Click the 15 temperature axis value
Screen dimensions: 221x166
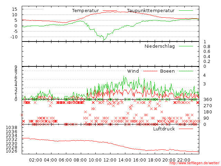(x=15, y=9)
